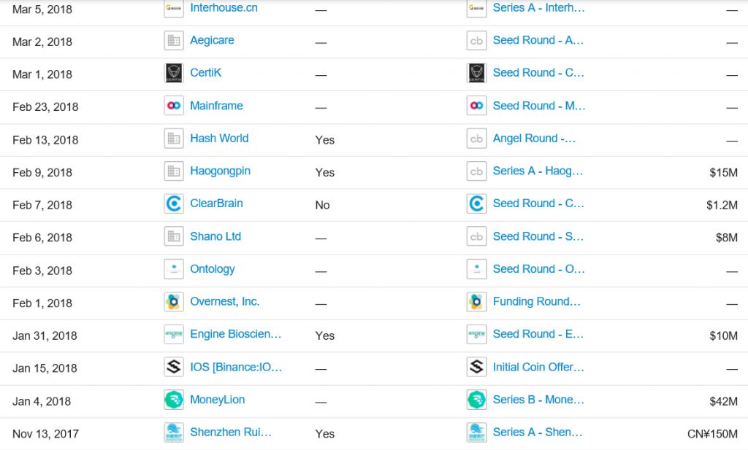Open the Shano Ltd organization link
Image resolution: width=748 pixels, height=450 pixels.
point(215,236)
